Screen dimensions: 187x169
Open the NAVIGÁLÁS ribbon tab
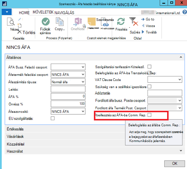pyautogui.click(x=64, y=13)
